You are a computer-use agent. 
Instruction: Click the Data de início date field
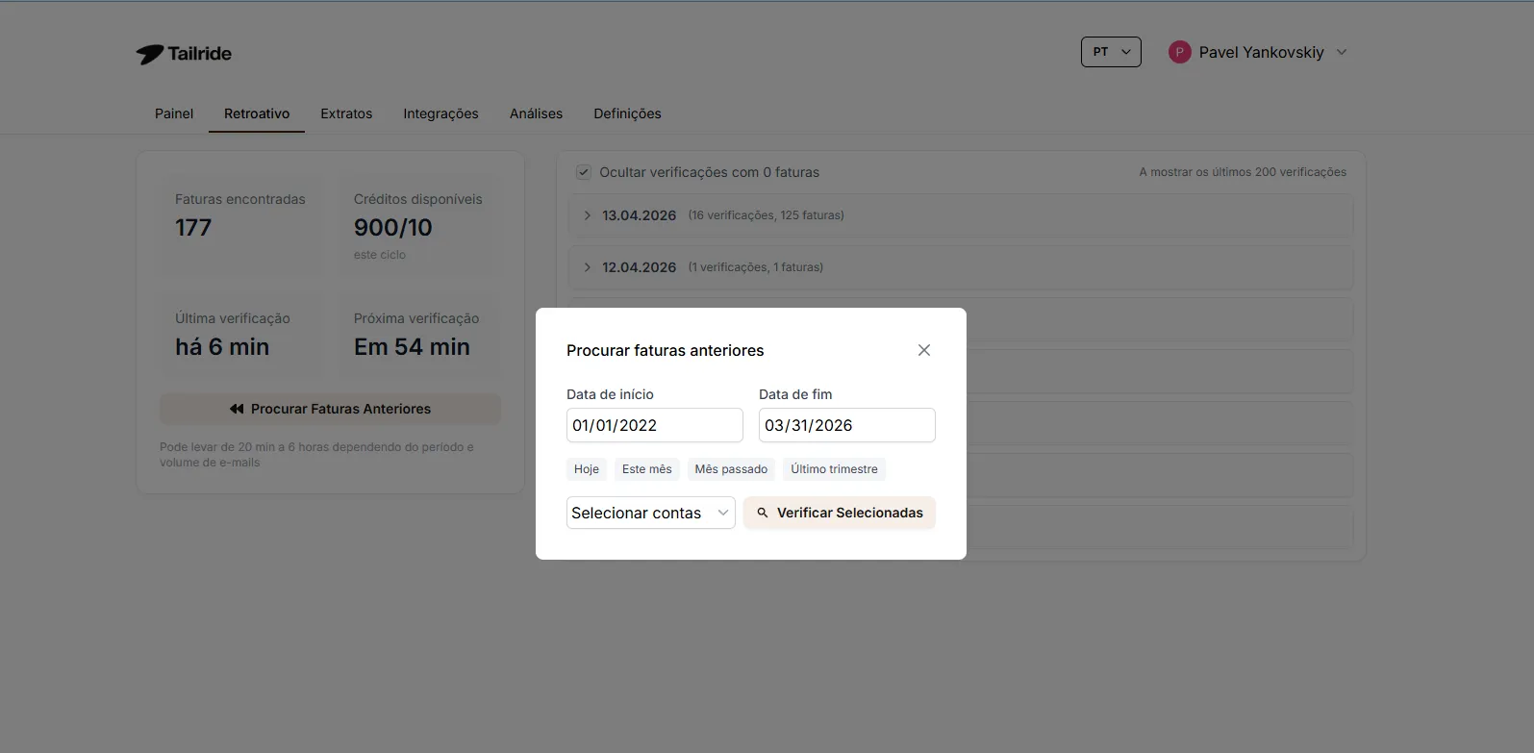[x=654, y=425]
